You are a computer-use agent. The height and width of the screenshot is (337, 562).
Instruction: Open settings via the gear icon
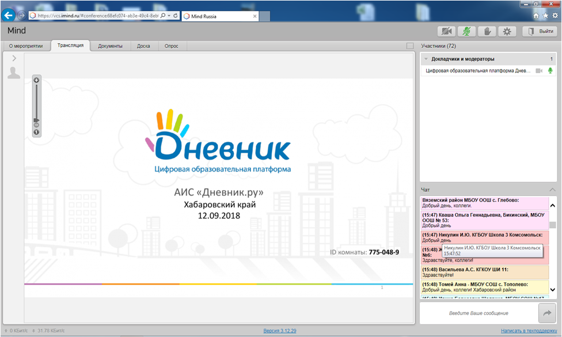click(507, 32)
